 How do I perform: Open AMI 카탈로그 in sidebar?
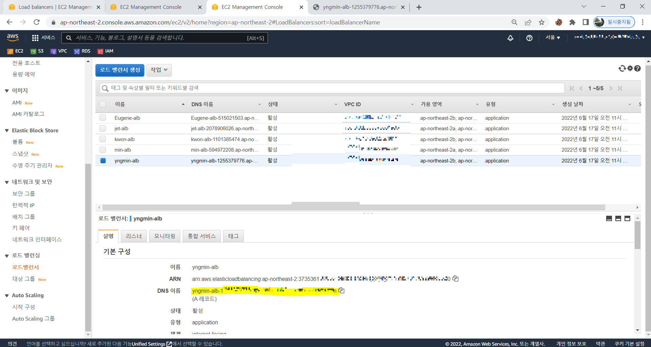28,114
